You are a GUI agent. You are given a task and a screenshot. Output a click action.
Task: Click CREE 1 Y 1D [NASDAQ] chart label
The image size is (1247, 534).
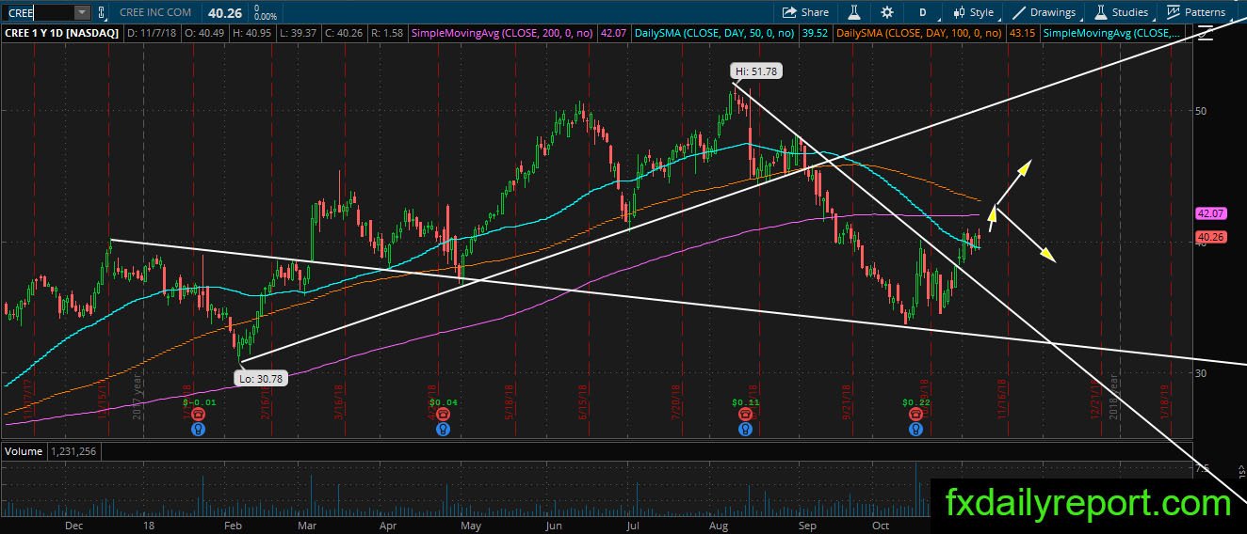[x=61, y=33]
